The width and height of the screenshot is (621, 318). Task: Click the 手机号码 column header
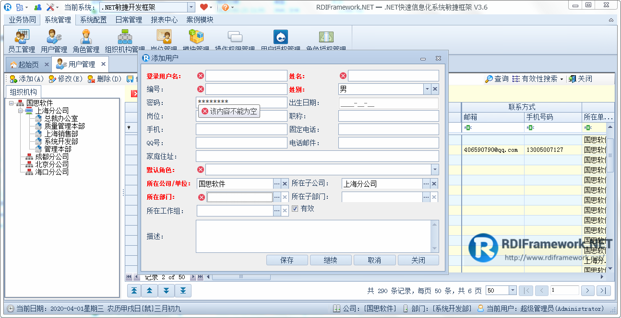(553, 117)
